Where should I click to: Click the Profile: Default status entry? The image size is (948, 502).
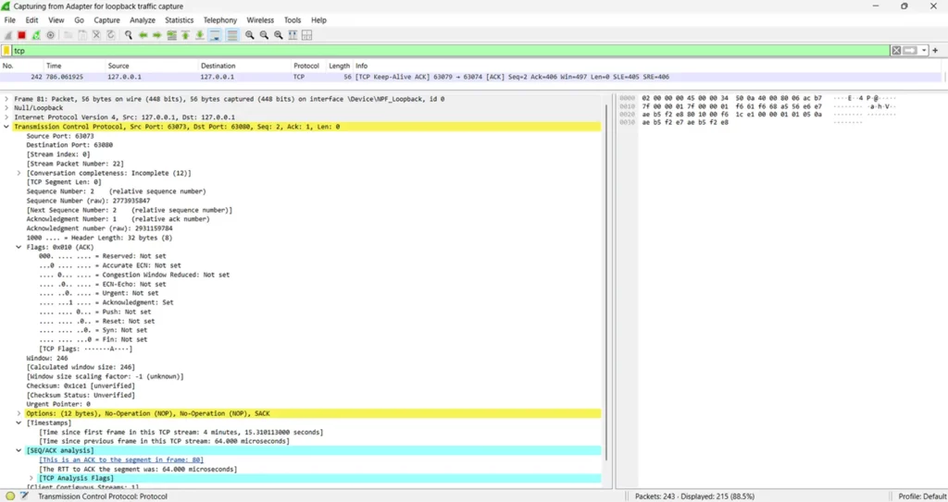click(922, 496)
